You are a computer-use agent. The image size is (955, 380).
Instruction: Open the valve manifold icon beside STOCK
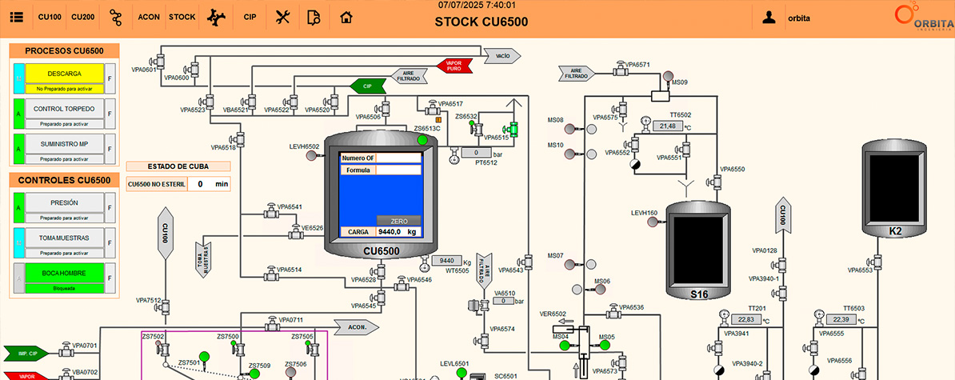pos(216,17)
